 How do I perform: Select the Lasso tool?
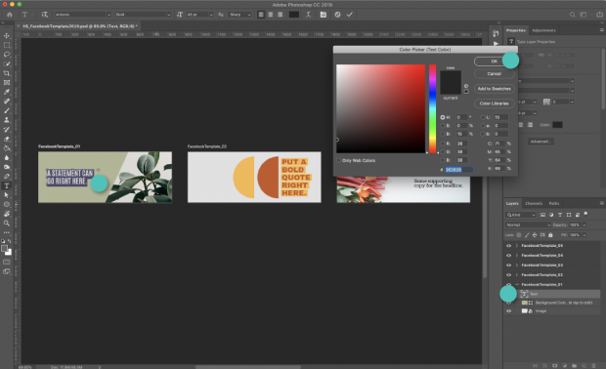click(7, 55)
